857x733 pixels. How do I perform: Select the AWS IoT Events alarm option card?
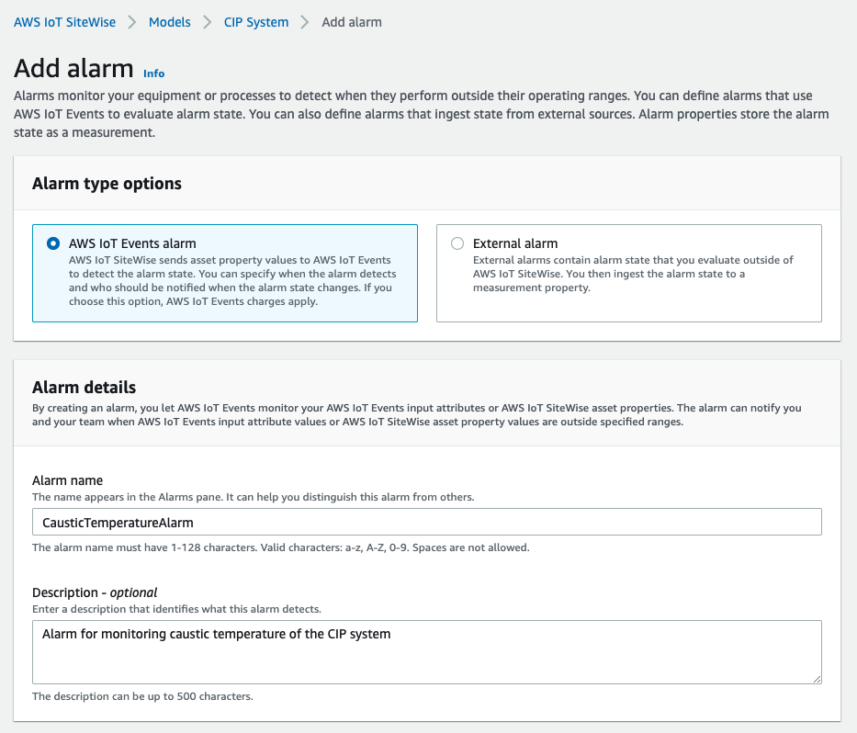click(225, 272)
